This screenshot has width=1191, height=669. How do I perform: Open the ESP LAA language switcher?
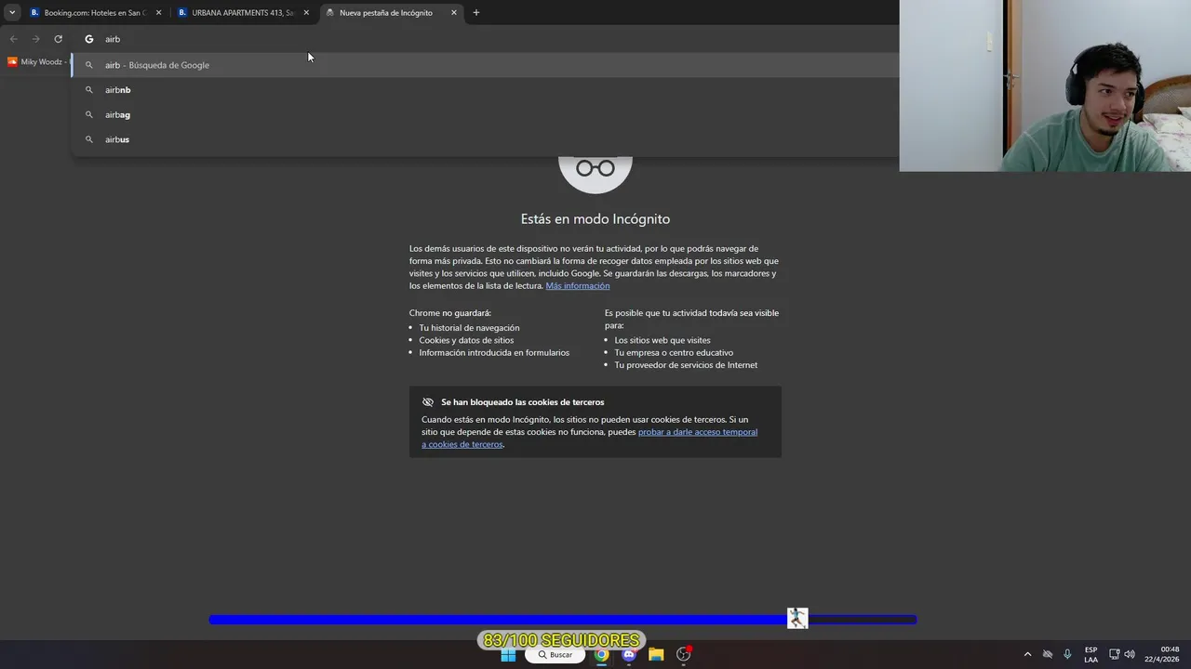point(1091,655)
